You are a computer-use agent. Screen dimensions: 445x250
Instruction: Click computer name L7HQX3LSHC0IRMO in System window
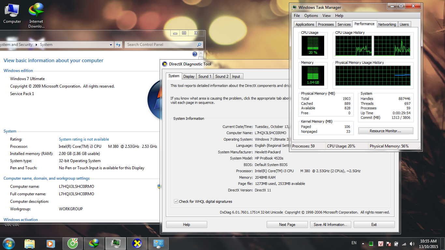(x=77, y=187)
